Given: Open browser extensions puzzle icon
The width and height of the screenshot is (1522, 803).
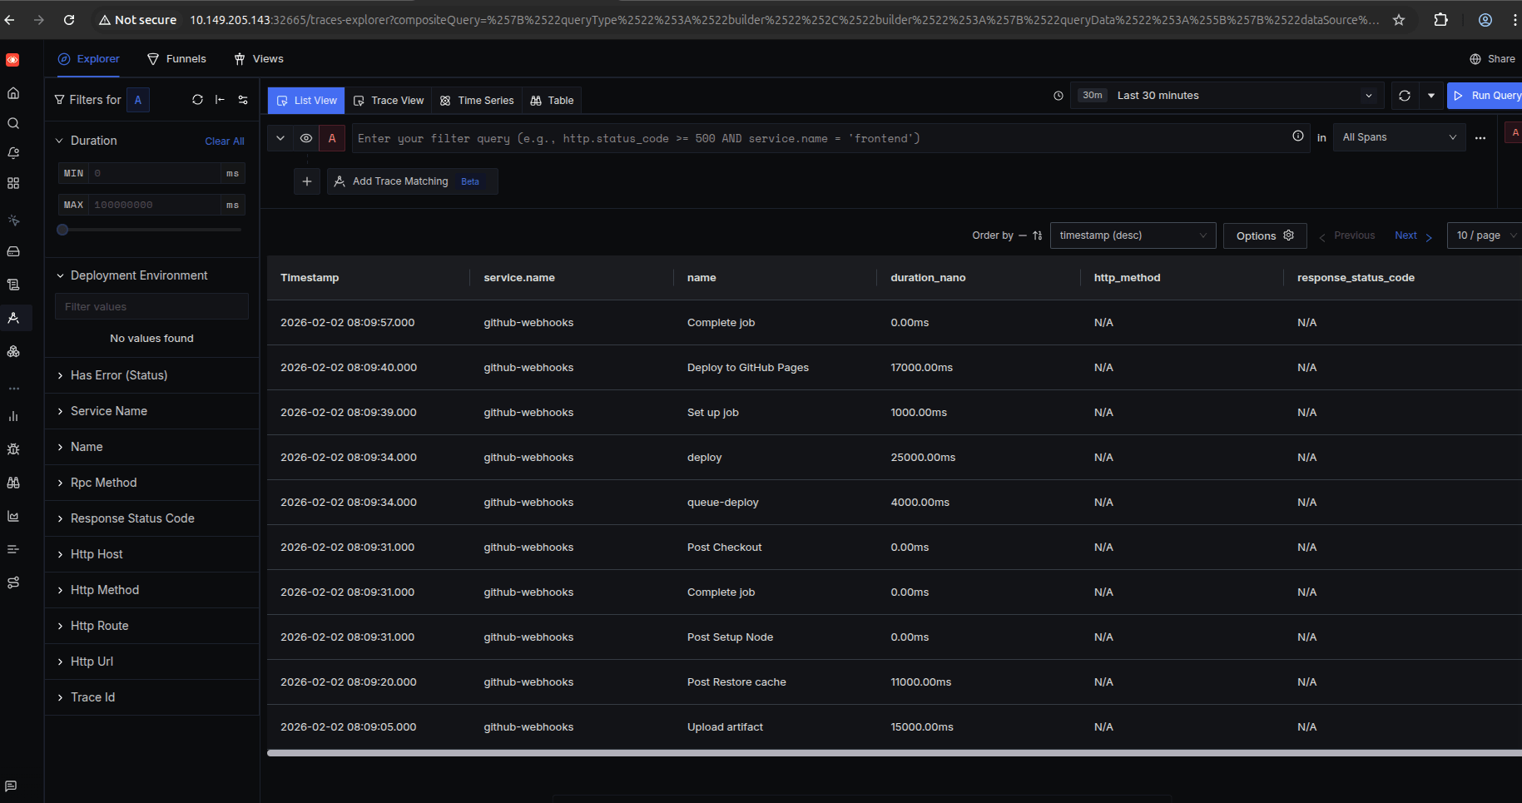Looking at the screenshot, I should coord(1441,20).
